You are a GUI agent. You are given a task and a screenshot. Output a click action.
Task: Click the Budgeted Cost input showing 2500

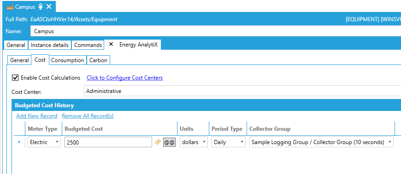(108, 142)
